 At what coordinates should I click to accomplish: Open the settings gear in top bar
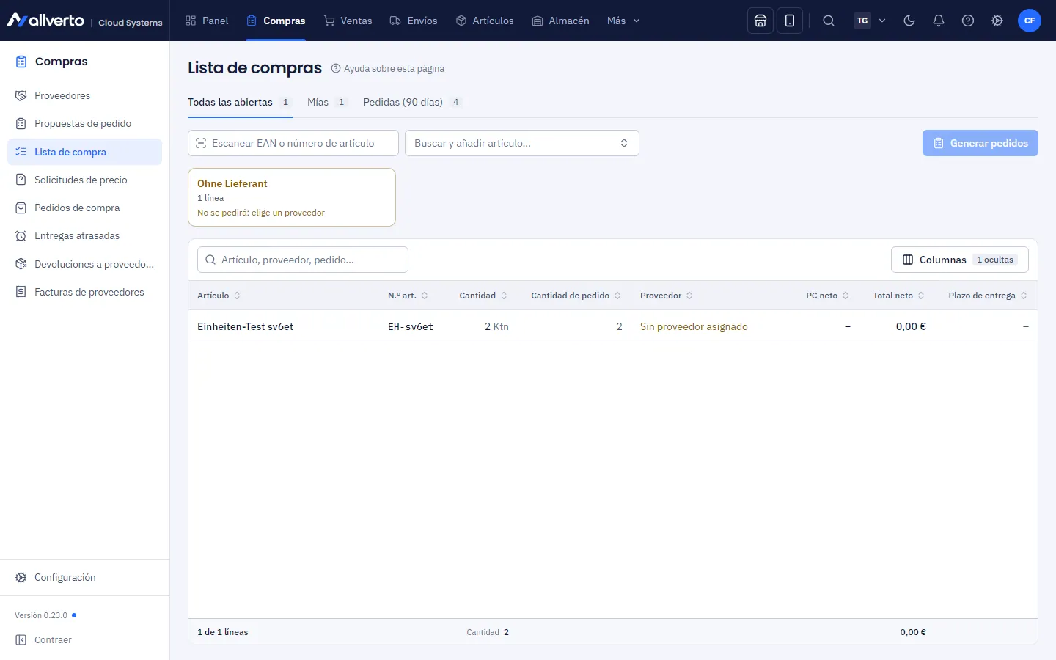point(997,21)
